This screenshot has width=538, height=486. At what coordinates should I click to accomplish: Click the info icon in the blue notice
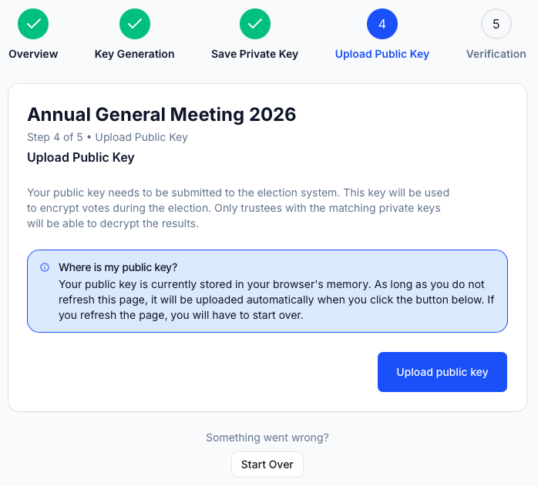click(45, 267)
